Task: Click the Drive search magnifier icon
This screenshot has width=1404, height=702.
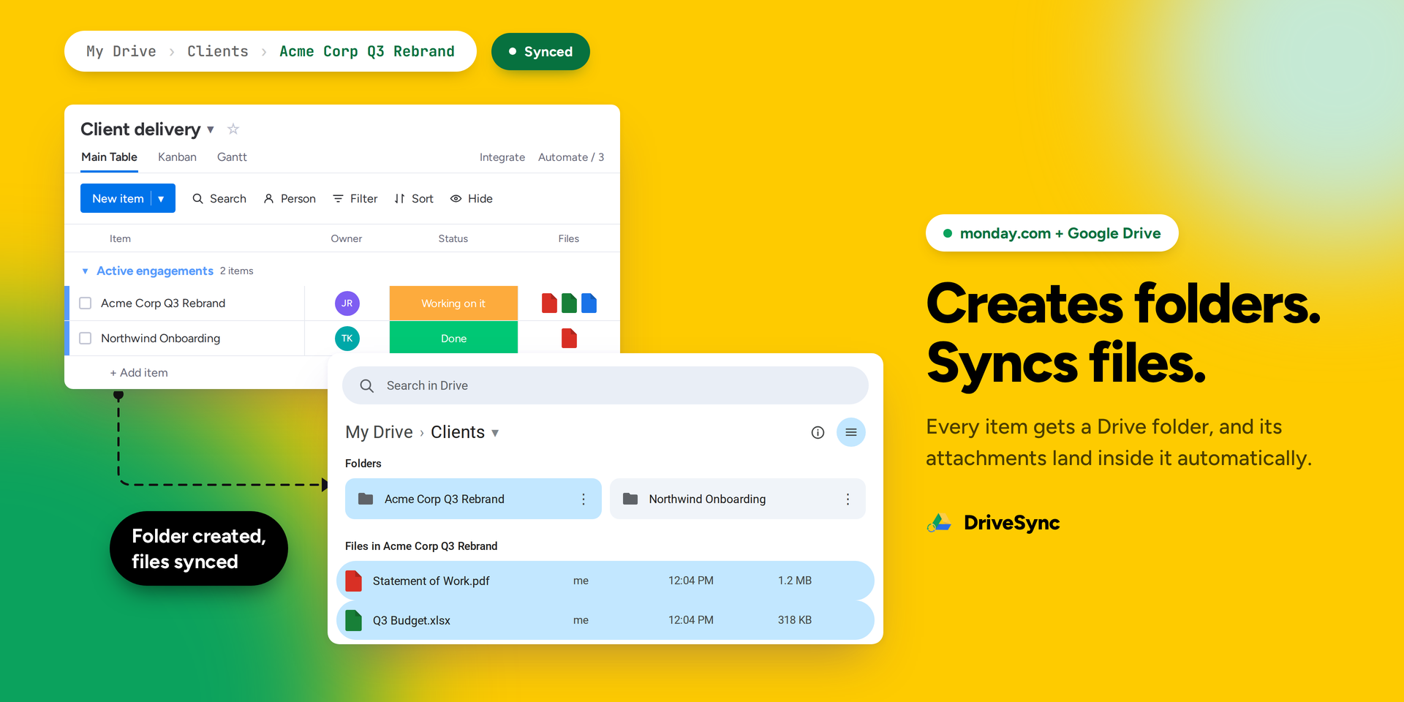Action: pyautogui.click(x=367, y=385)
